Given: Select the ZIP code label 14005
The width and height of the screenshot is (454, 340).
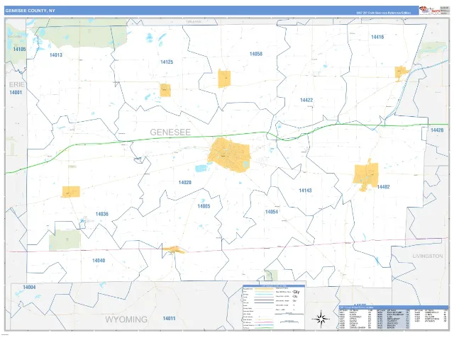Looking at the screenshot, I should [204, 206].
